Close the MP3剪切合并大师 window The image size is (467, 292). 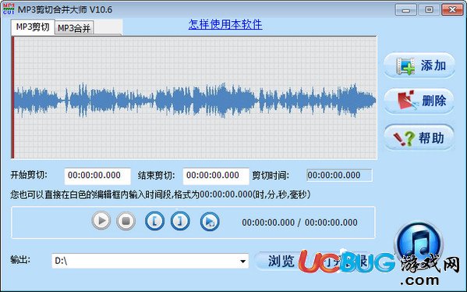coord(452,10)
